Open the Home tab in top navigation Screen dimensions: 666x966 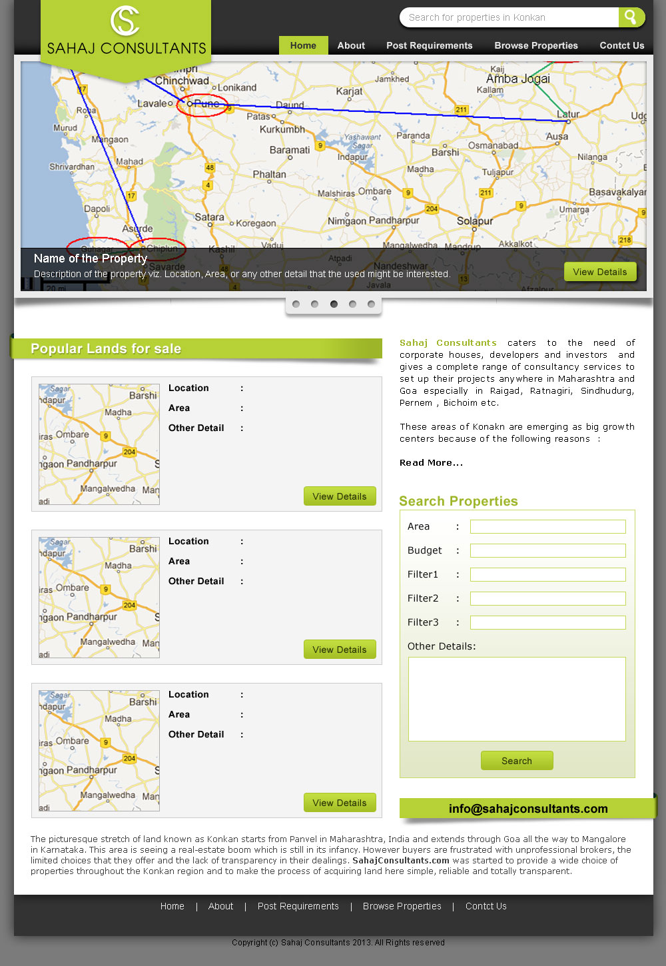point(303,45)
